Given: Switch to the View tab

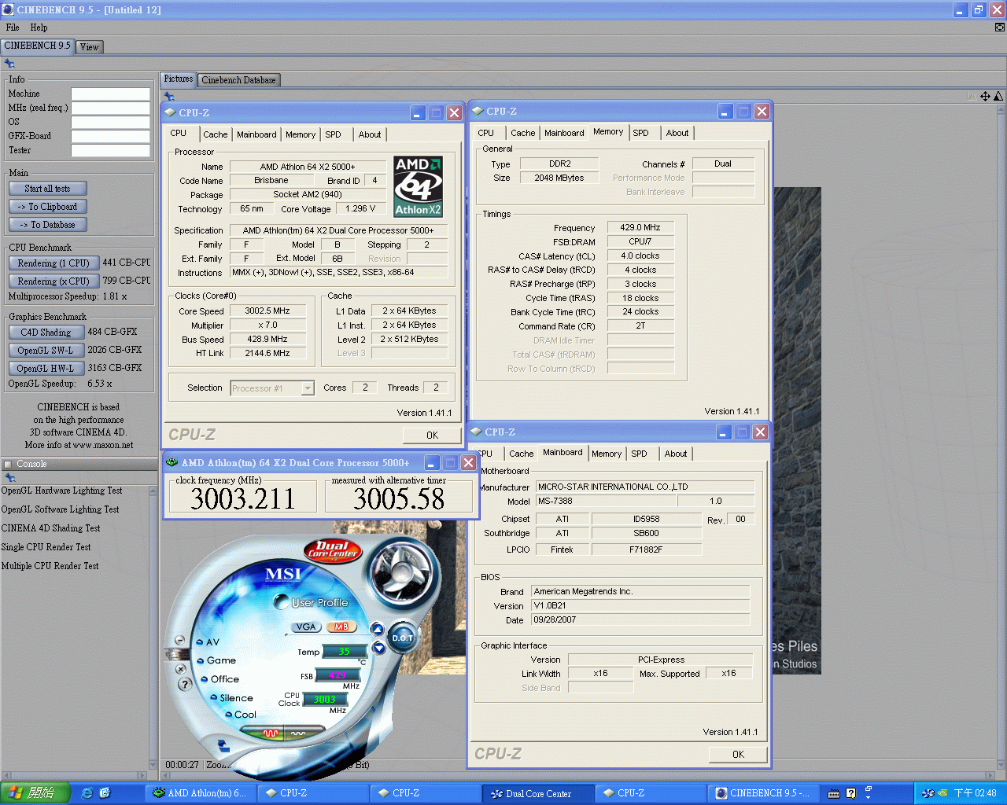Looking at the screenshot, I should (90, 47).
